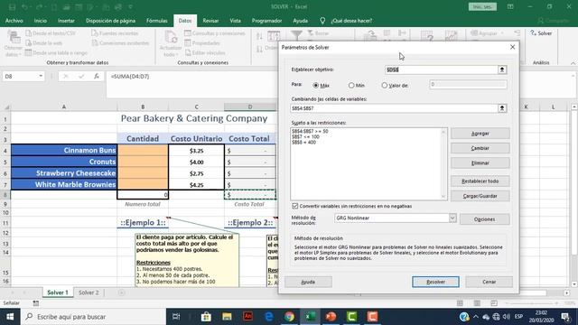This screenshot has height=325, width=578.
Task: Click the zoom slider in status bar
Action: [531, 303]
